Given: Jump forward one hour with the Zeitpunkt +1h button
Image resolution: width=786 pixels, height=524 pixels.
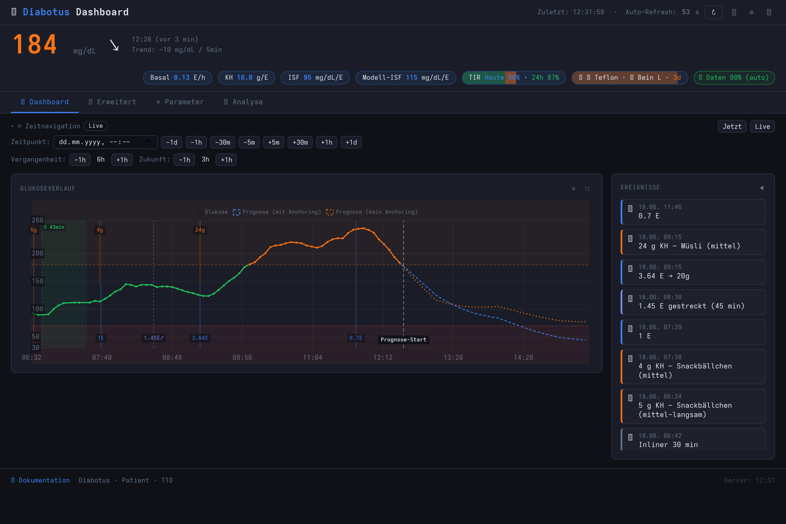Looking at the screenshot, I should tap(326, 142).
